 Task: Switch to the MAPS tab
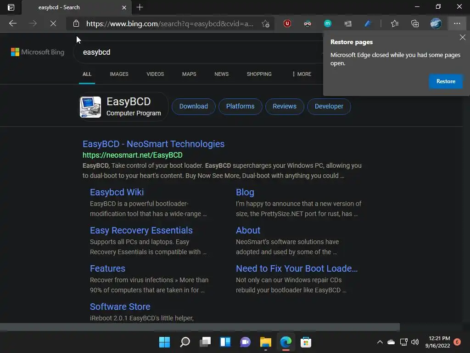[x=189, y=74]
